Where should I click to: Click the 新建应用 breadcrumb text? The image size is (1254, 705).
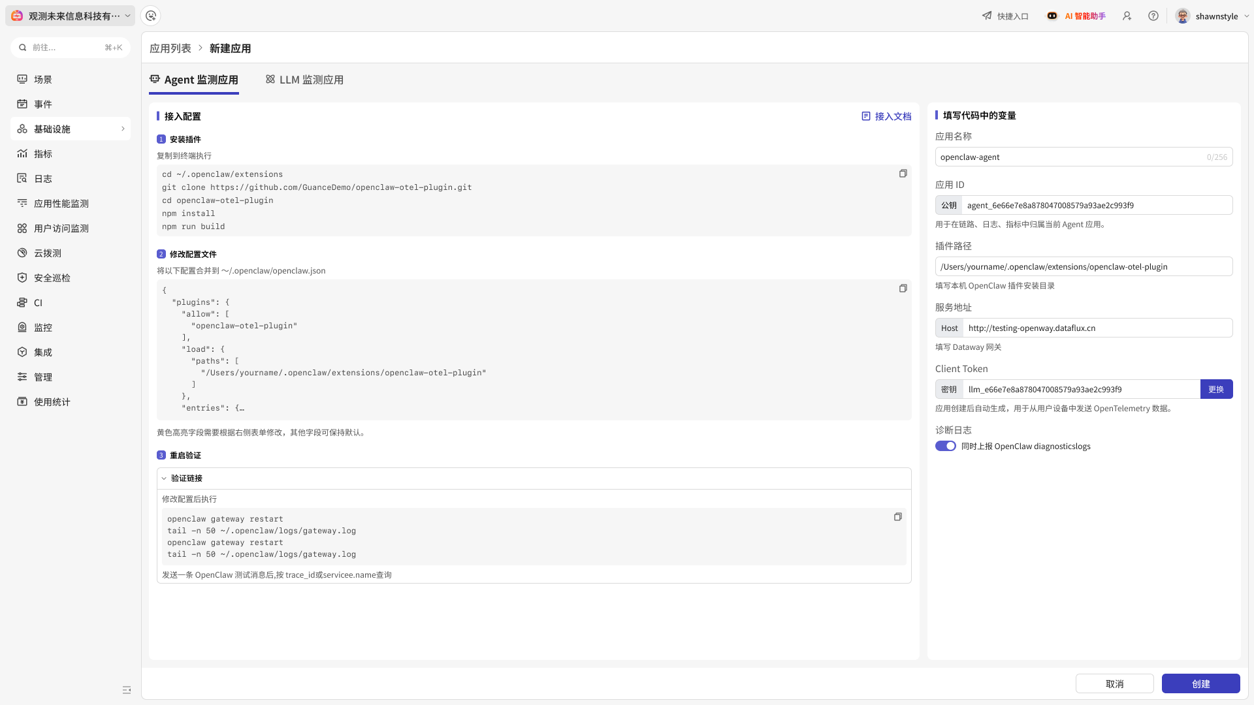coord(230,48)
